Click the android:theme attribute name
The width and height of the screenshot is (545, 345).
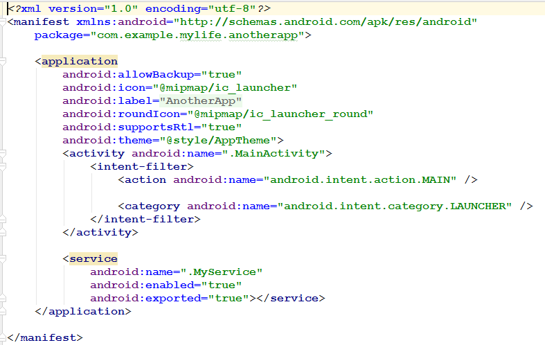click(x=107, y=141)
